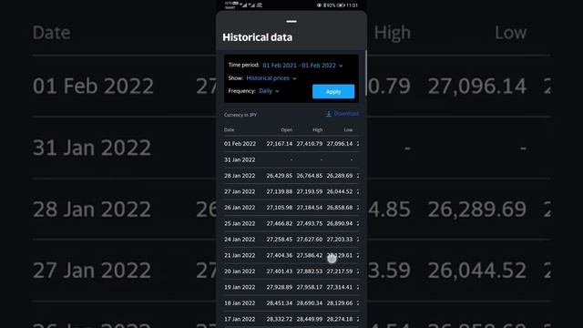Click the high value 28,690.34
This screenshot has width=583, height=328.
(310, 303)
